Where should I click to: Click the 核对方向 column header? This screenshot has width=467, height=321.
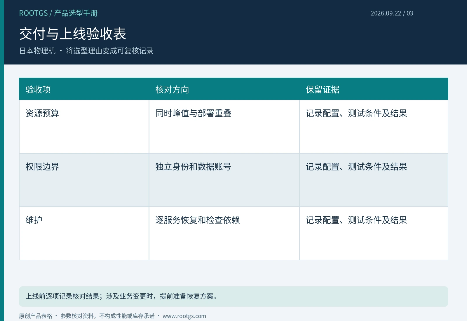(x=224, y=89)
